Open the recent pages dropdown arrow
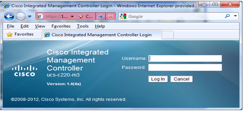243x118 pixels. 30,16
